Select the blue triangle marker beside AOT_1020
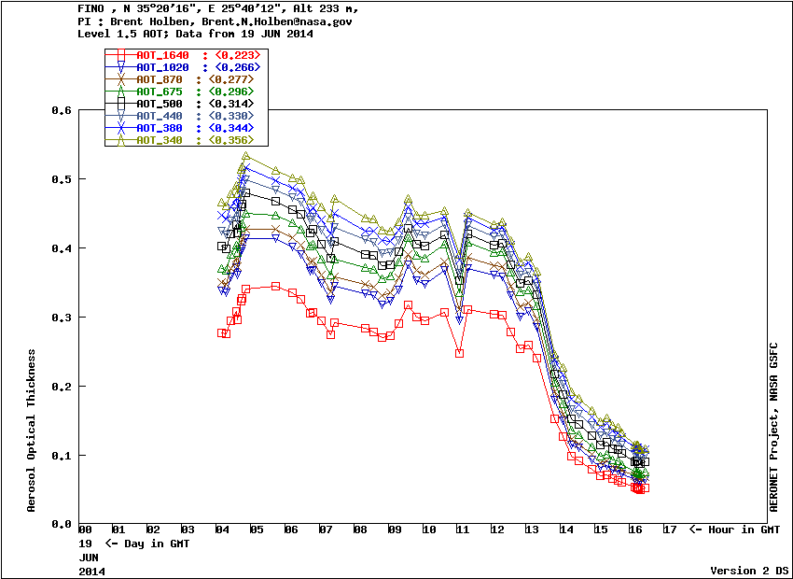 pyautogui.click(x=120, y=67)
